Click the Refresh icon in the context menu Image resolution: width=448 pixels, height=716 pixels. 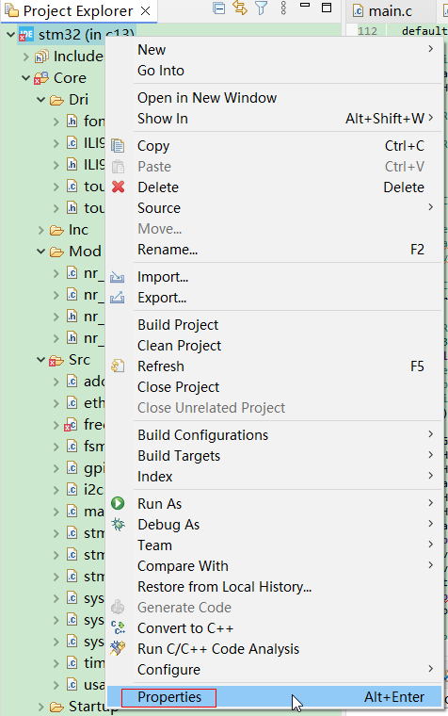tap(118, 366)
